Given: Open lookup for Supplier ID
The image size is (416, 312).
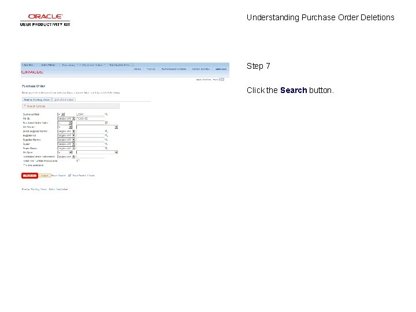Looking at the screenshot, I should click(106, 136).
